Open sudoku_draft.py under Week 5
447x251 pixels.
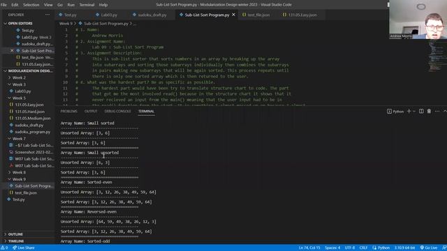coord(29,125)
